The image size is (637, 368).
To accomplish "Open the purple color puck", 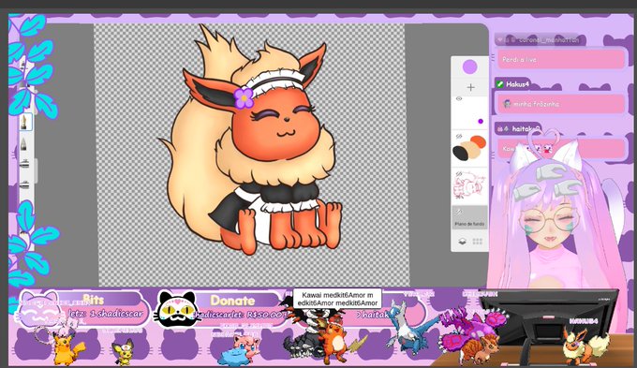I will click(x=469, y=67).
